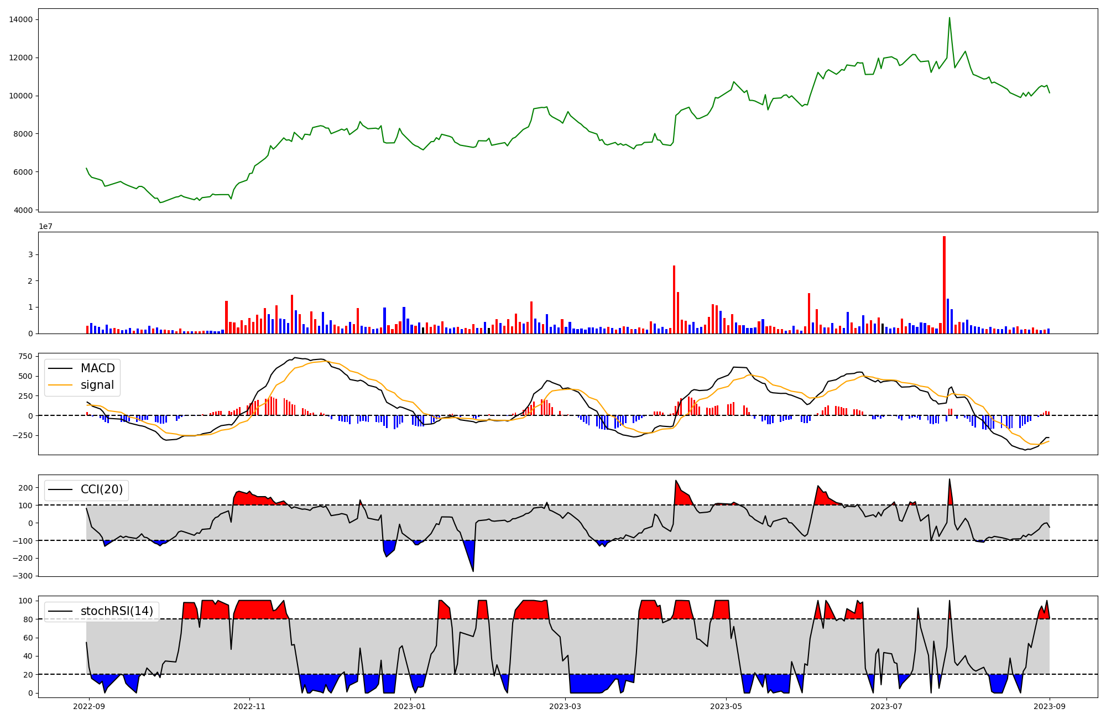Click the 2022-09 x-axis date label
Image resolution: width=1106 pixels, height=719 pixels.
coord(89,706)
